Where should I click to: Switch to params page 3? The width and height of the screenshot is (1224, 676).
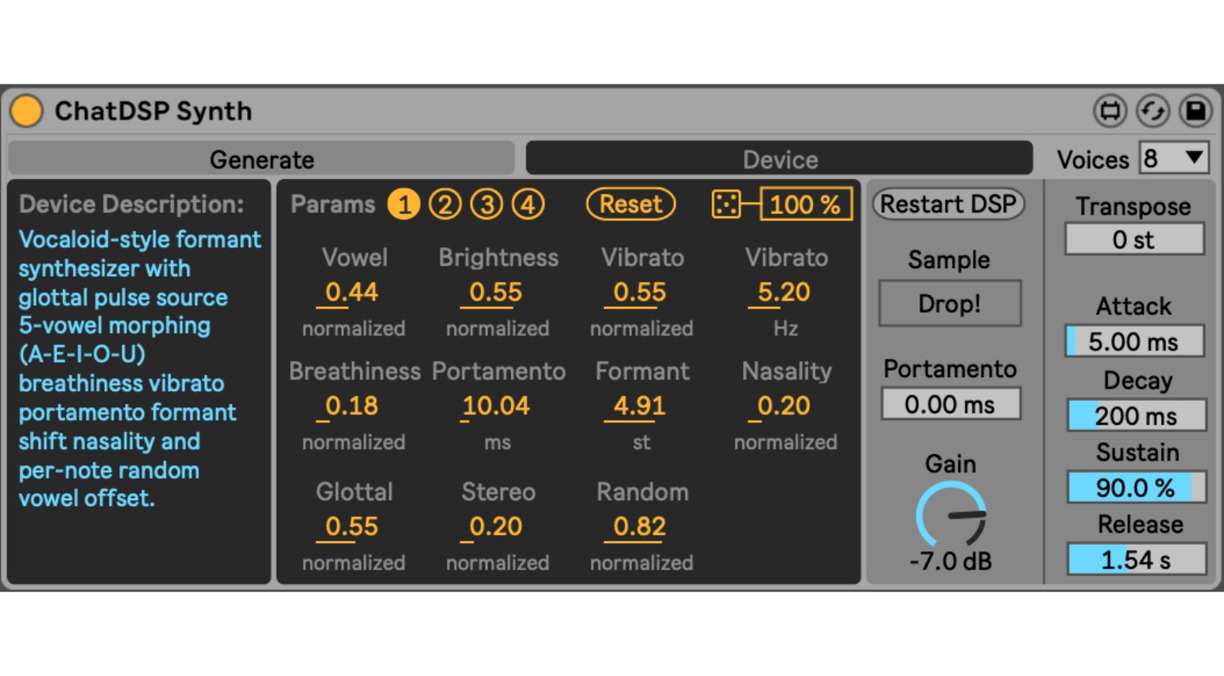486,204
